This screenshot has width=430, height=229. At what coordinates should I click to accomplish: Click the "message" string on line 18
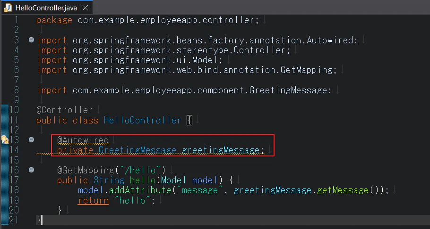pos(199,190)
